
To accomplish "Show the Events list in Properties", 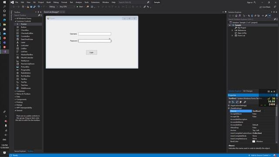I will (241, 102).
